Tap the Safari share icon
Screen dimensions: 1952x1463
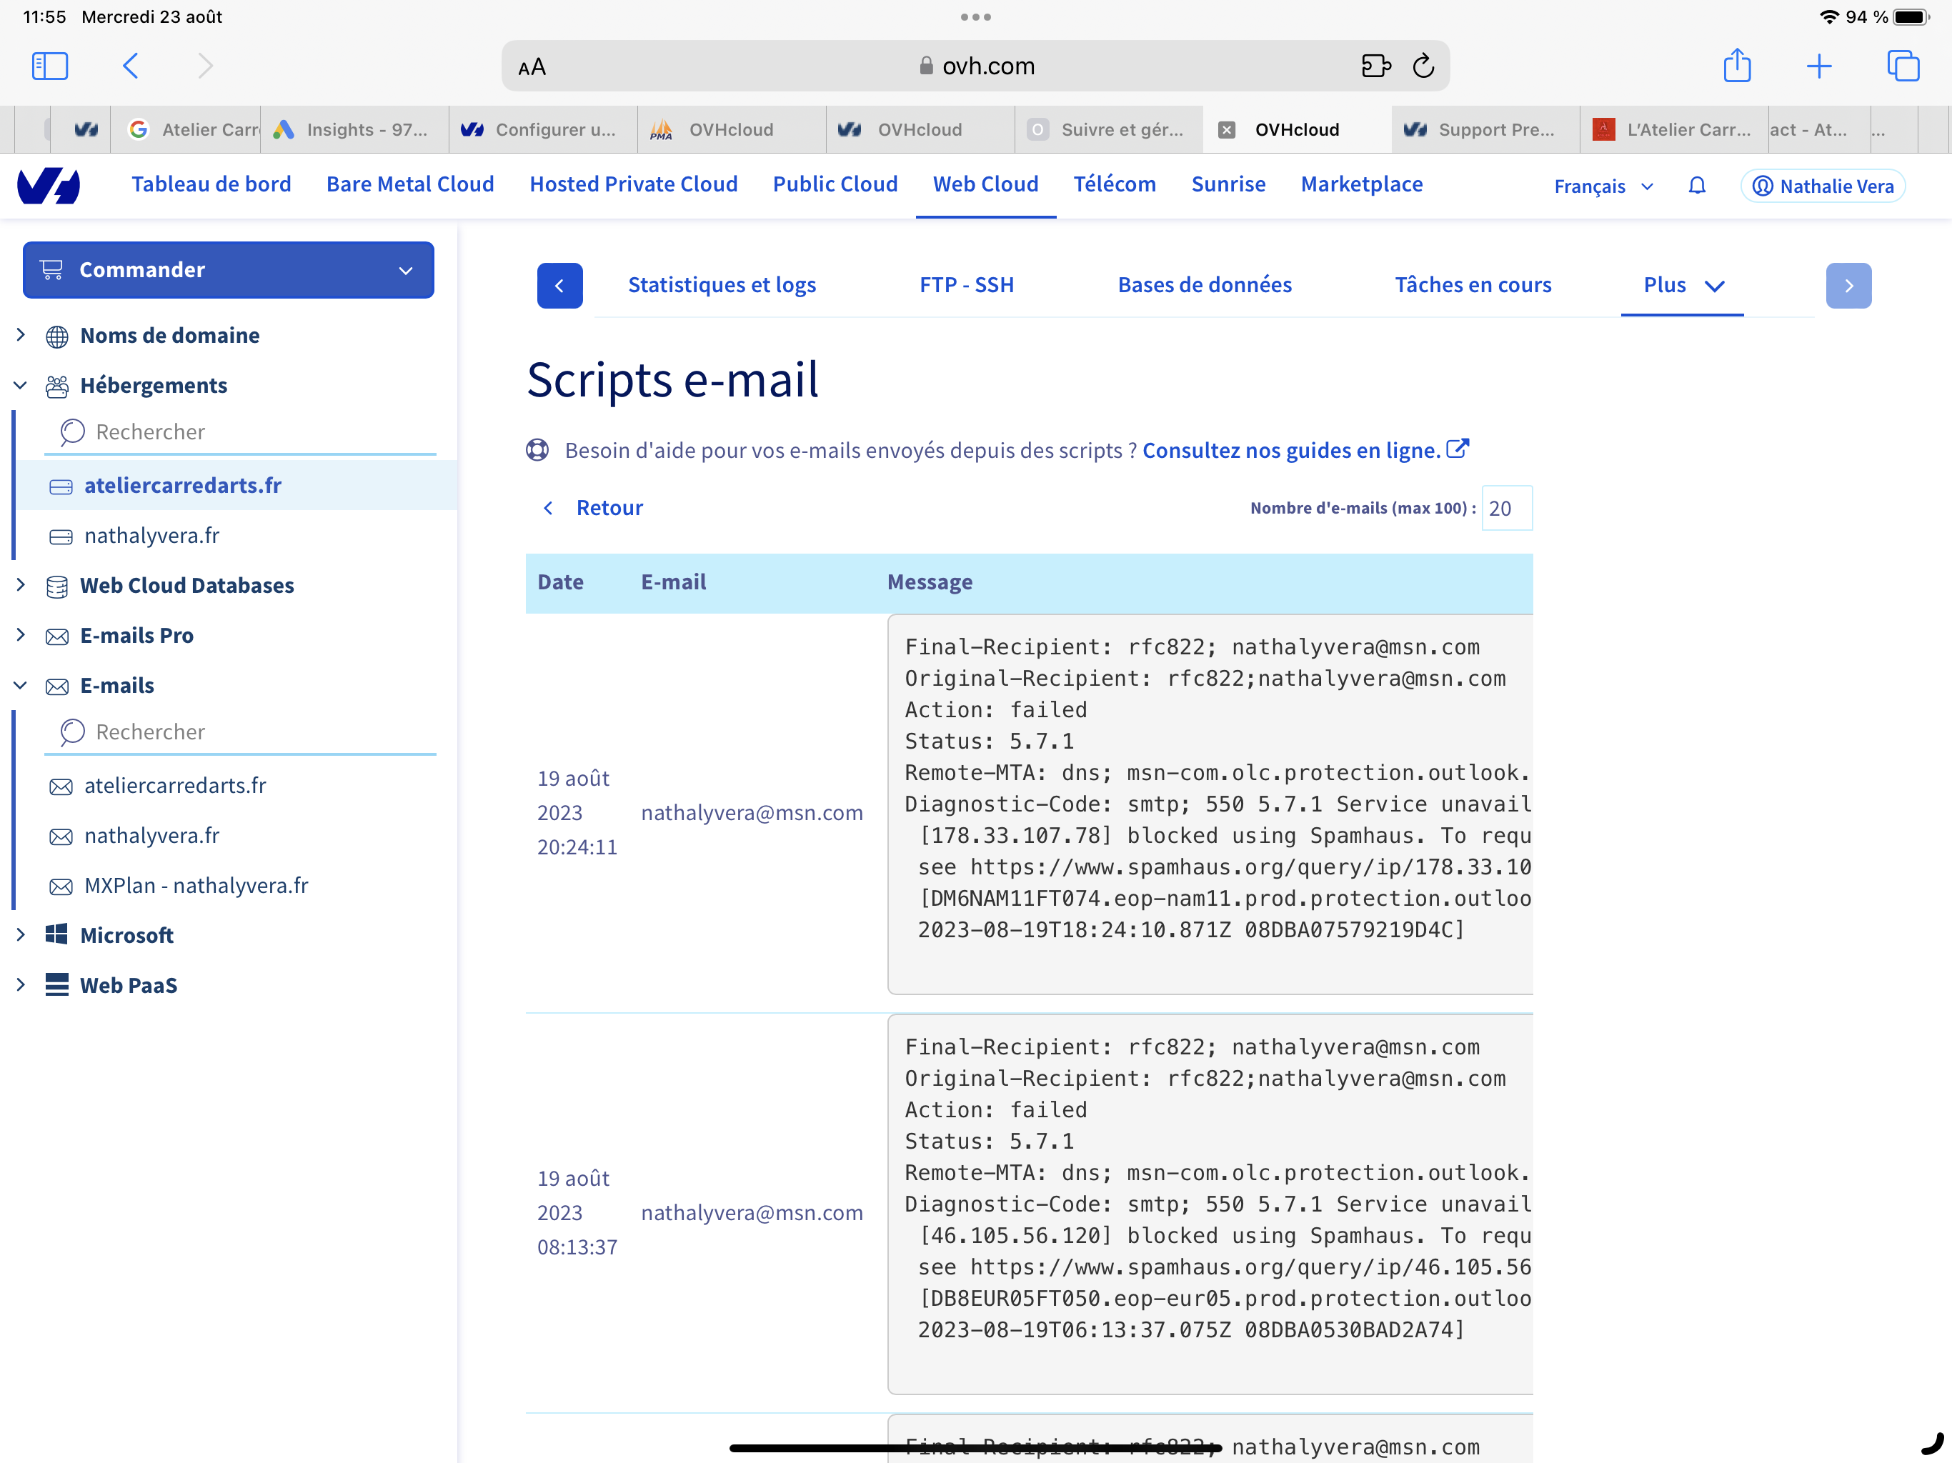1737,66
